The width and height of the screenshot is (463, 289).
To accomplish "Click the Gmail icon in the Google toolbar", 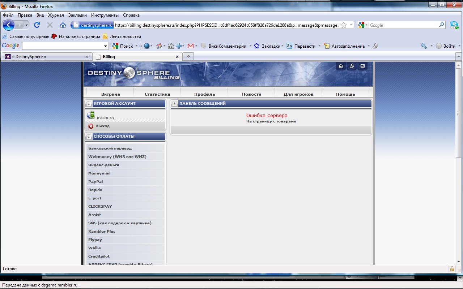I will tap(191, 46).
